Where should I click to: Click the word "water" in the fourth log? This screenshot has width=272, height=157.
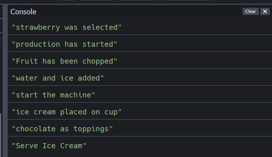point(27,78)
